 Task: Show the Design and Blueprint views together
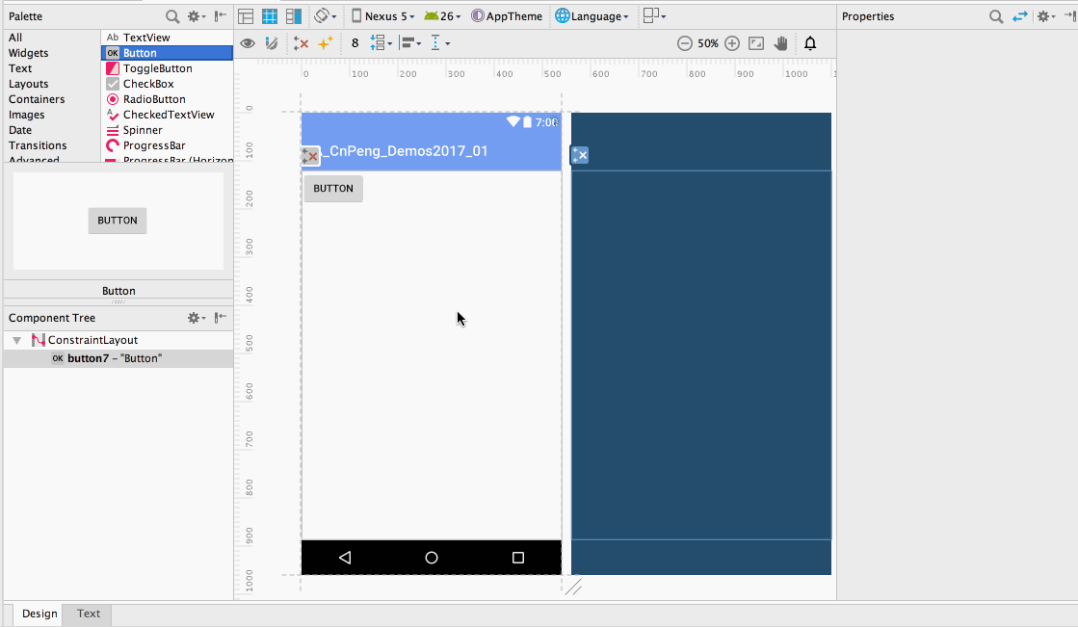(294, 15)
